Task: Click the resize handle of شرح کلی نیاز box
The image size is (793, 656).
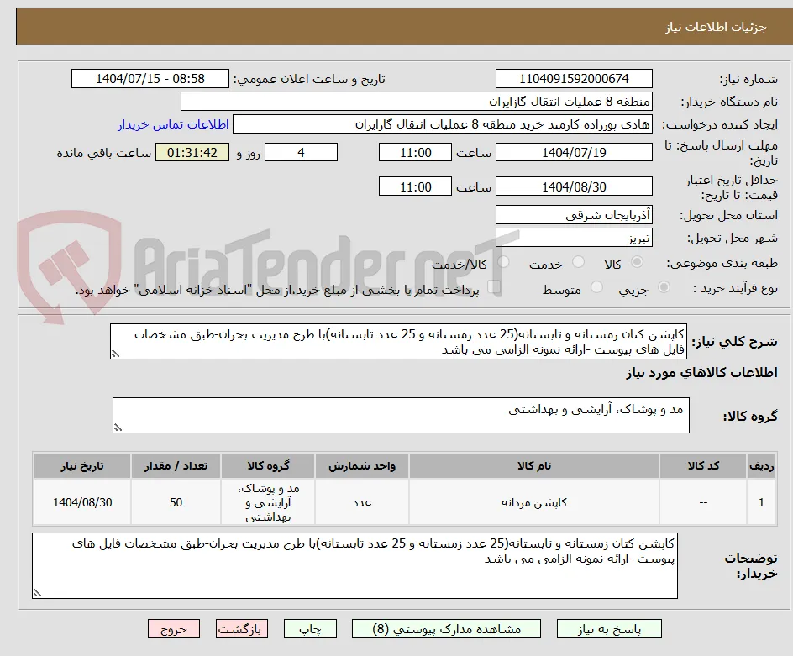Action: pyautogui.click(x=115, y=354)
